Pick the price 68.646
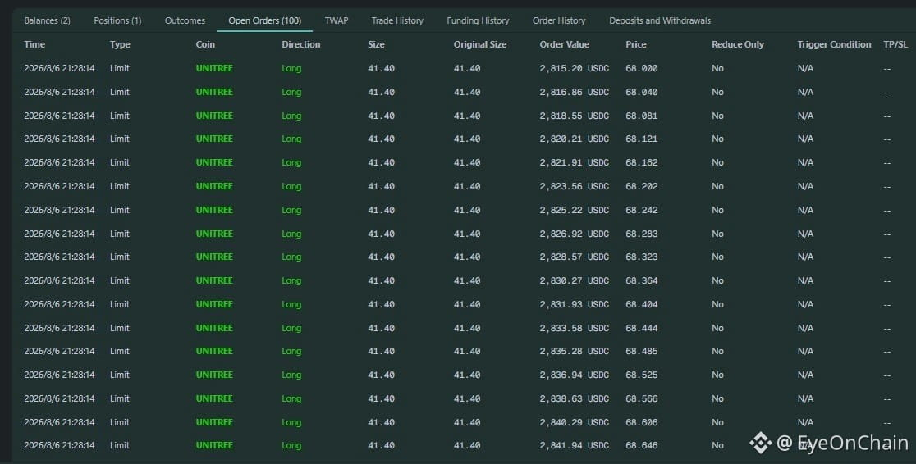Viewport: 916px width, 464px height. point(641,445)
